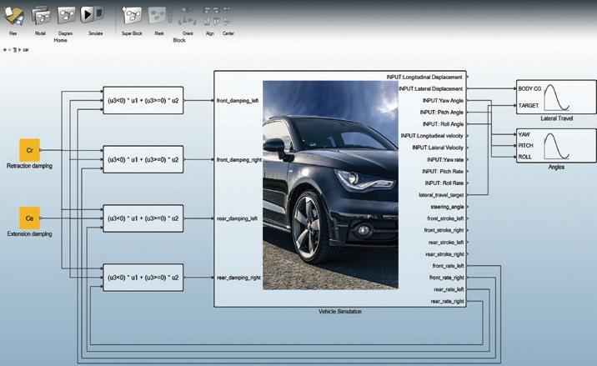Click the BODY CG scope input
The image size is (597, 366).
click(x=529, y=88)
